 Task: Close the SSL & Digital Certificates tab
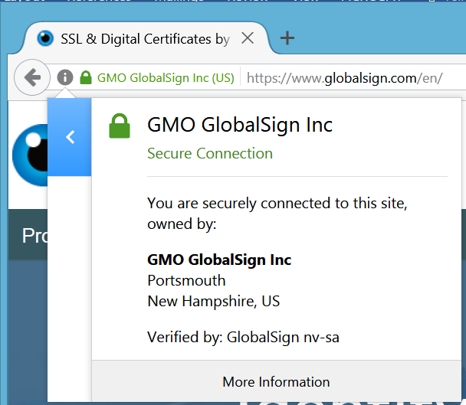[248, 38]
